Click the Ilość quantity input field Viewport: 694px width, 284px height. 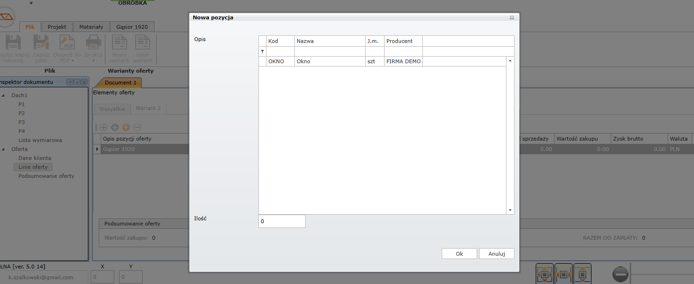tap(282, 221)
